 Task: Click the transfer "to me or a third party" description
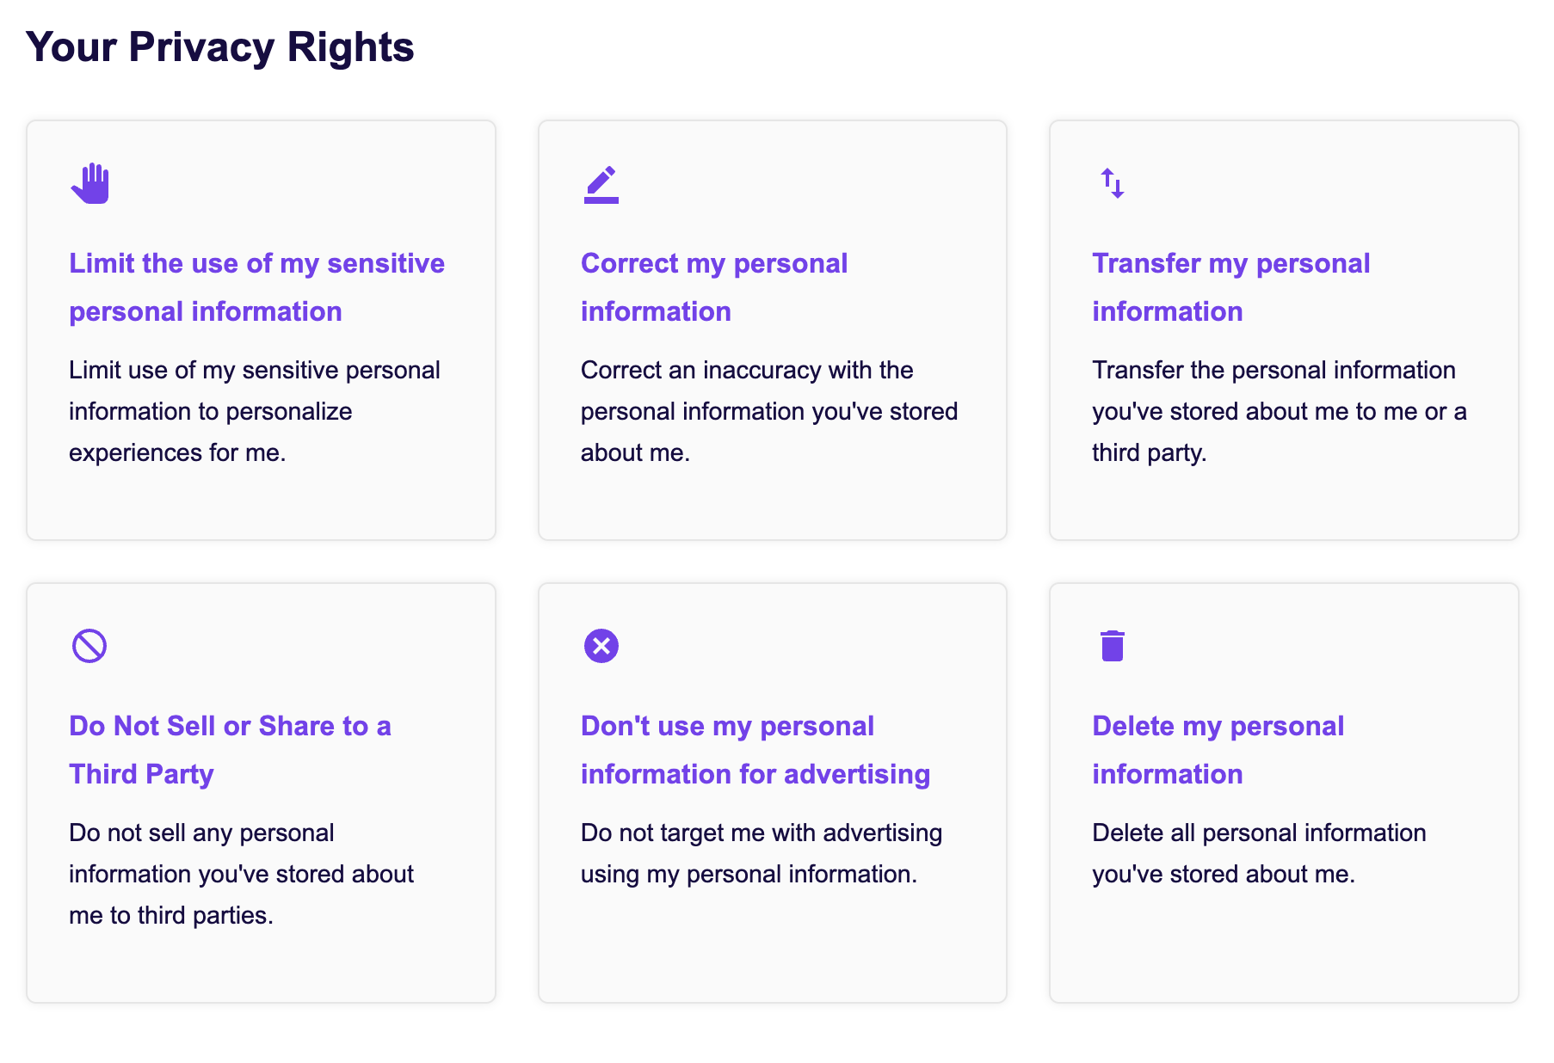pyautogui.click(x=1280, y=411)
